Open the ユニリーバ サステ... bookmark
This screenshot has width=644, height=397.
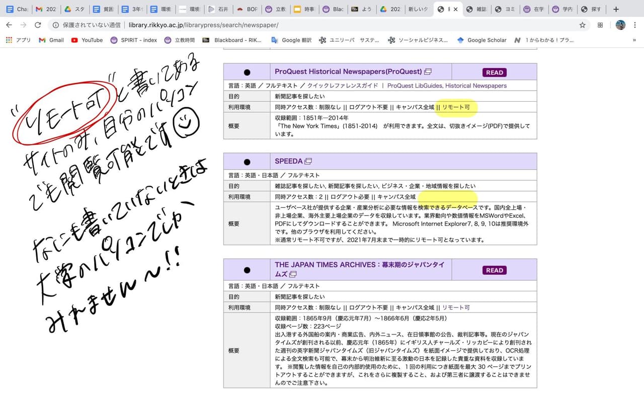pos(349,40)
